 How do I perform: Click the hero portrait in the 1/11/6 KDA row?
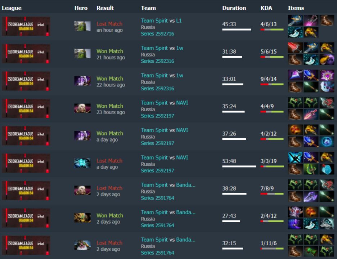tap(82, 245)
